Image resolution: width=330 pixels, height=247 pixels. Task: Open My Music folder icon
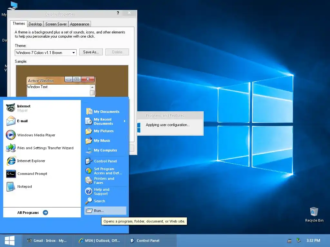point(89,141)
